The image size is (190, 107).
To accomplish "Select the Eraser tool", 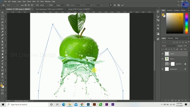I will click(x=2, y=48).
